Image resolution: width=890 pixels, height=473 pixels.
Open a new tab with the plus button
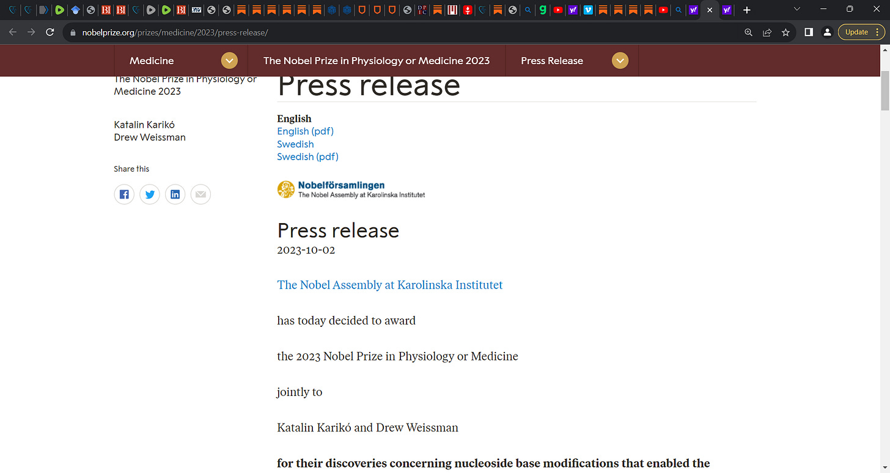point(746,10)
